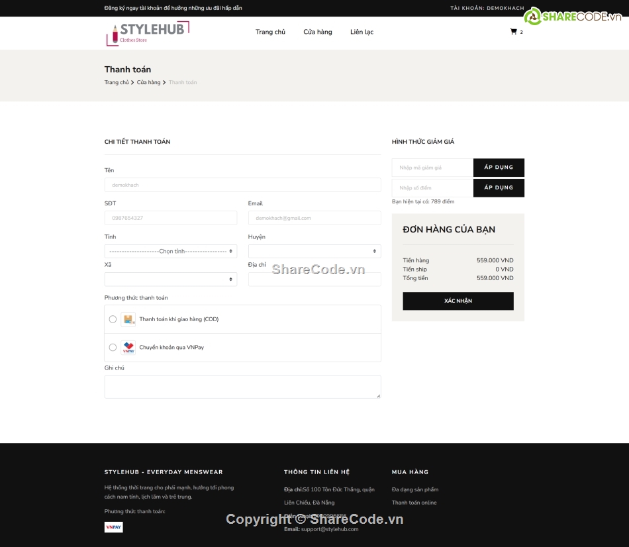
Task: Open the Tỉnh province dropdown
Action: coord(170,251)
